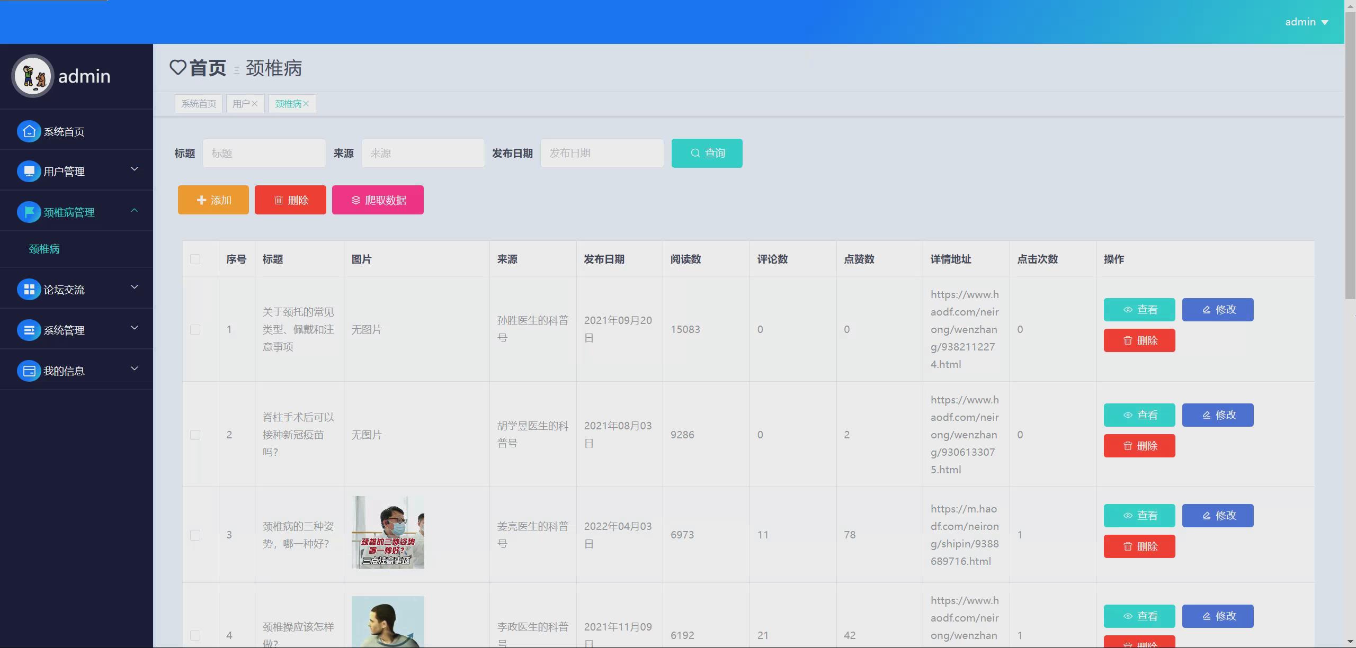Click the admin avatar image in sidebar
This screenshot has width=1356, height=648.
(x=33, y=76)
